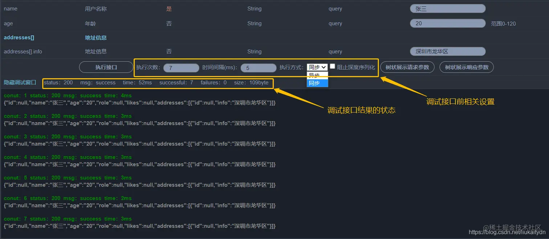The height and width of the screenshot is (239, 549).
Task: Click the conut: 4 result header line
Action: (68, 157)
